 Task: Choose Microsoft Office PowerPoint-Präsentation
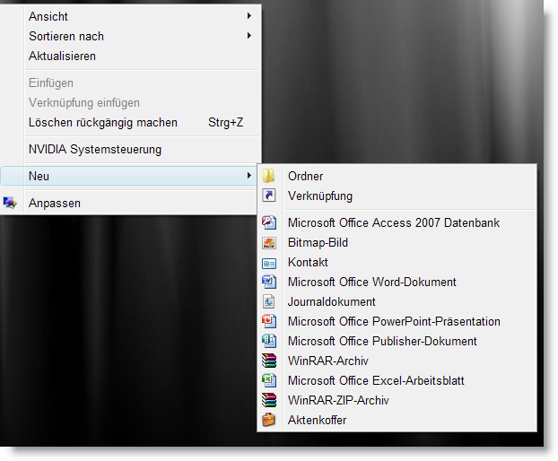click(397, 321)
